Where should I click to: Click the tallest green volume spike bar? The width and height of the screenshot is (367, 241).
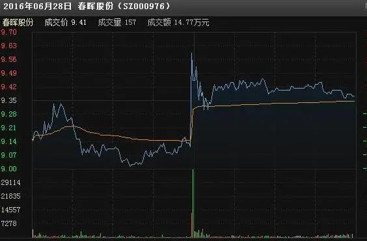pos(193,203)
